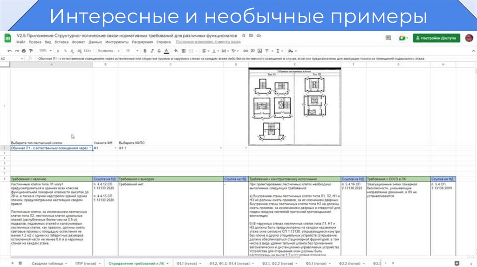Redo the last action

click(x=17, y=51)
